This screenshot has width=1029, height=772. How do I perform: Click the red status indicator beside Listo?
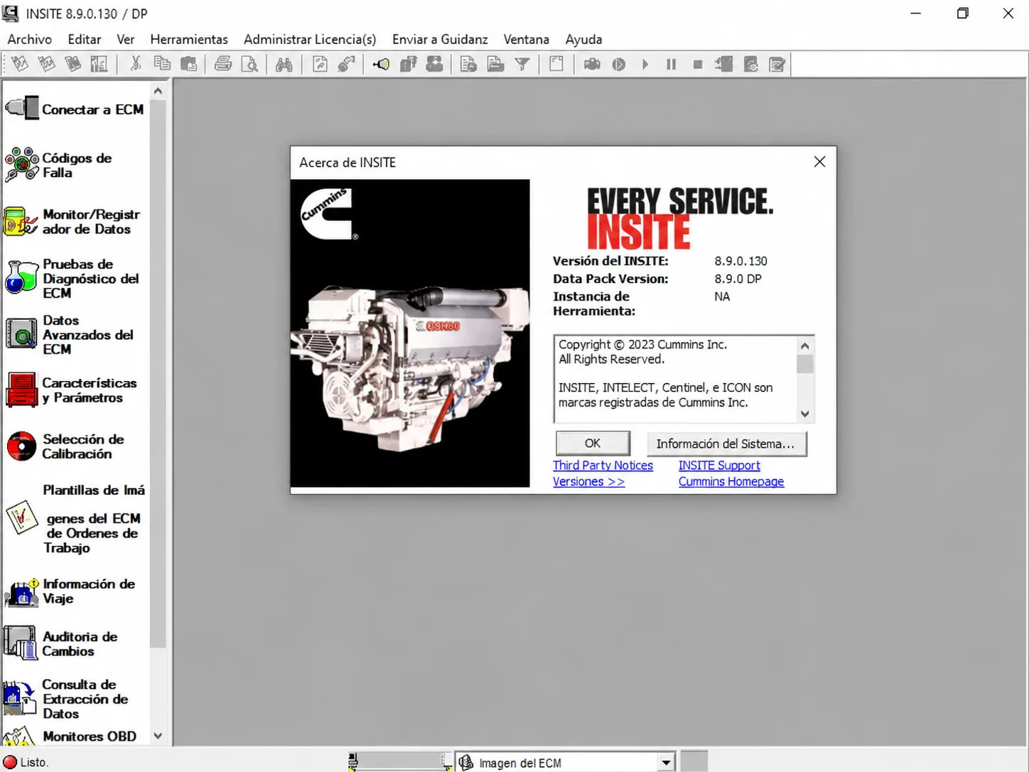10,762
